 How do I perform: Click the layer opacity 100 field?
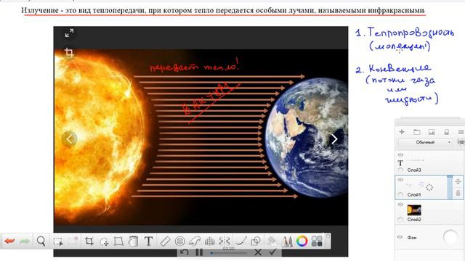(461, 142)
